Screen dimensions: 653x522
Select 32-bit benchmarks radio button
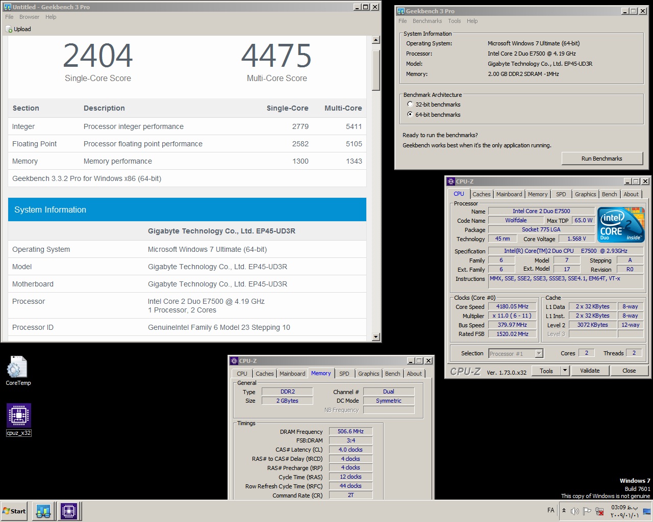tap(410, 104)
